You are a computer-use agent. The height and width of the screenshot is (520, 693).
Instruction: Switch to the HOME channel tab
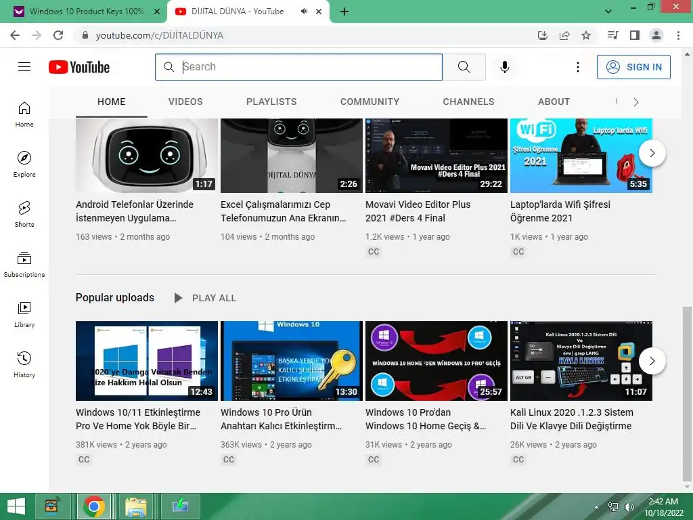click(x=112, y=102)
